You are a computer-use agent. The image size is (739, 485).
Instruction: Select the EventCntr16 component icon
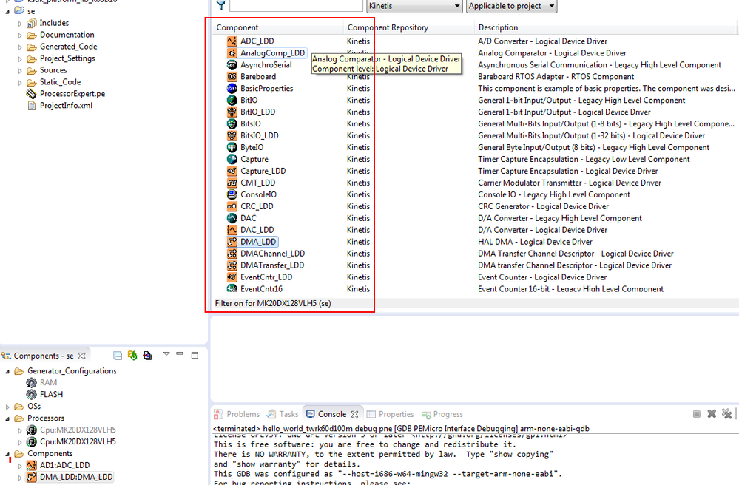[232, 288]
